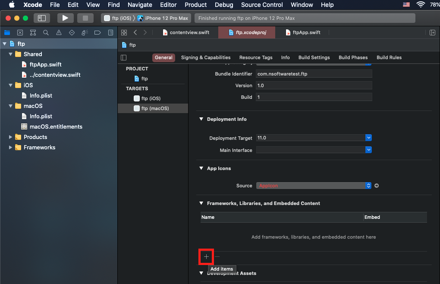Open the Debug menu
440x284 pixels.
point(224,5)
